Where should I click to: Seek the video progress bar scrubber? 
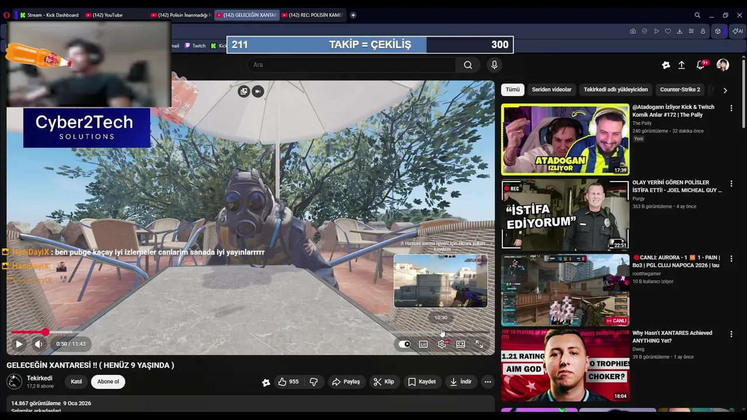tap(45, 332)
